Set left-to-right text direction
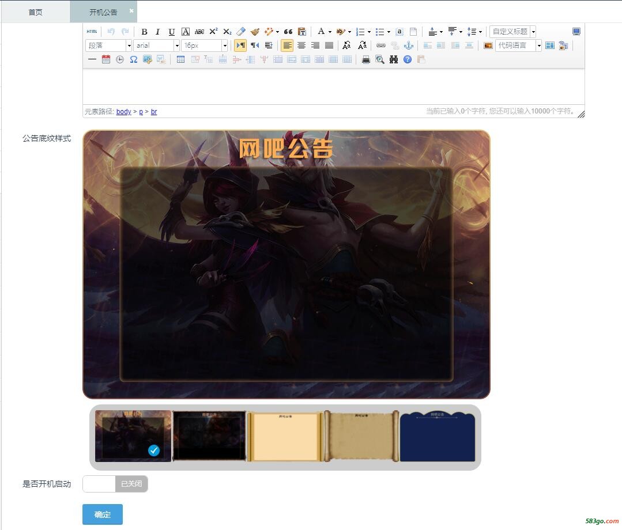 [240, 46]
